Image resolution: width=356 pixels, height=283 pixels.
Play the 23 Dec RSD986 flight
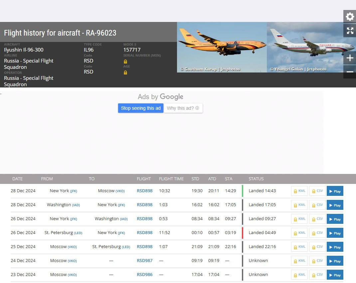pos(335,275)
